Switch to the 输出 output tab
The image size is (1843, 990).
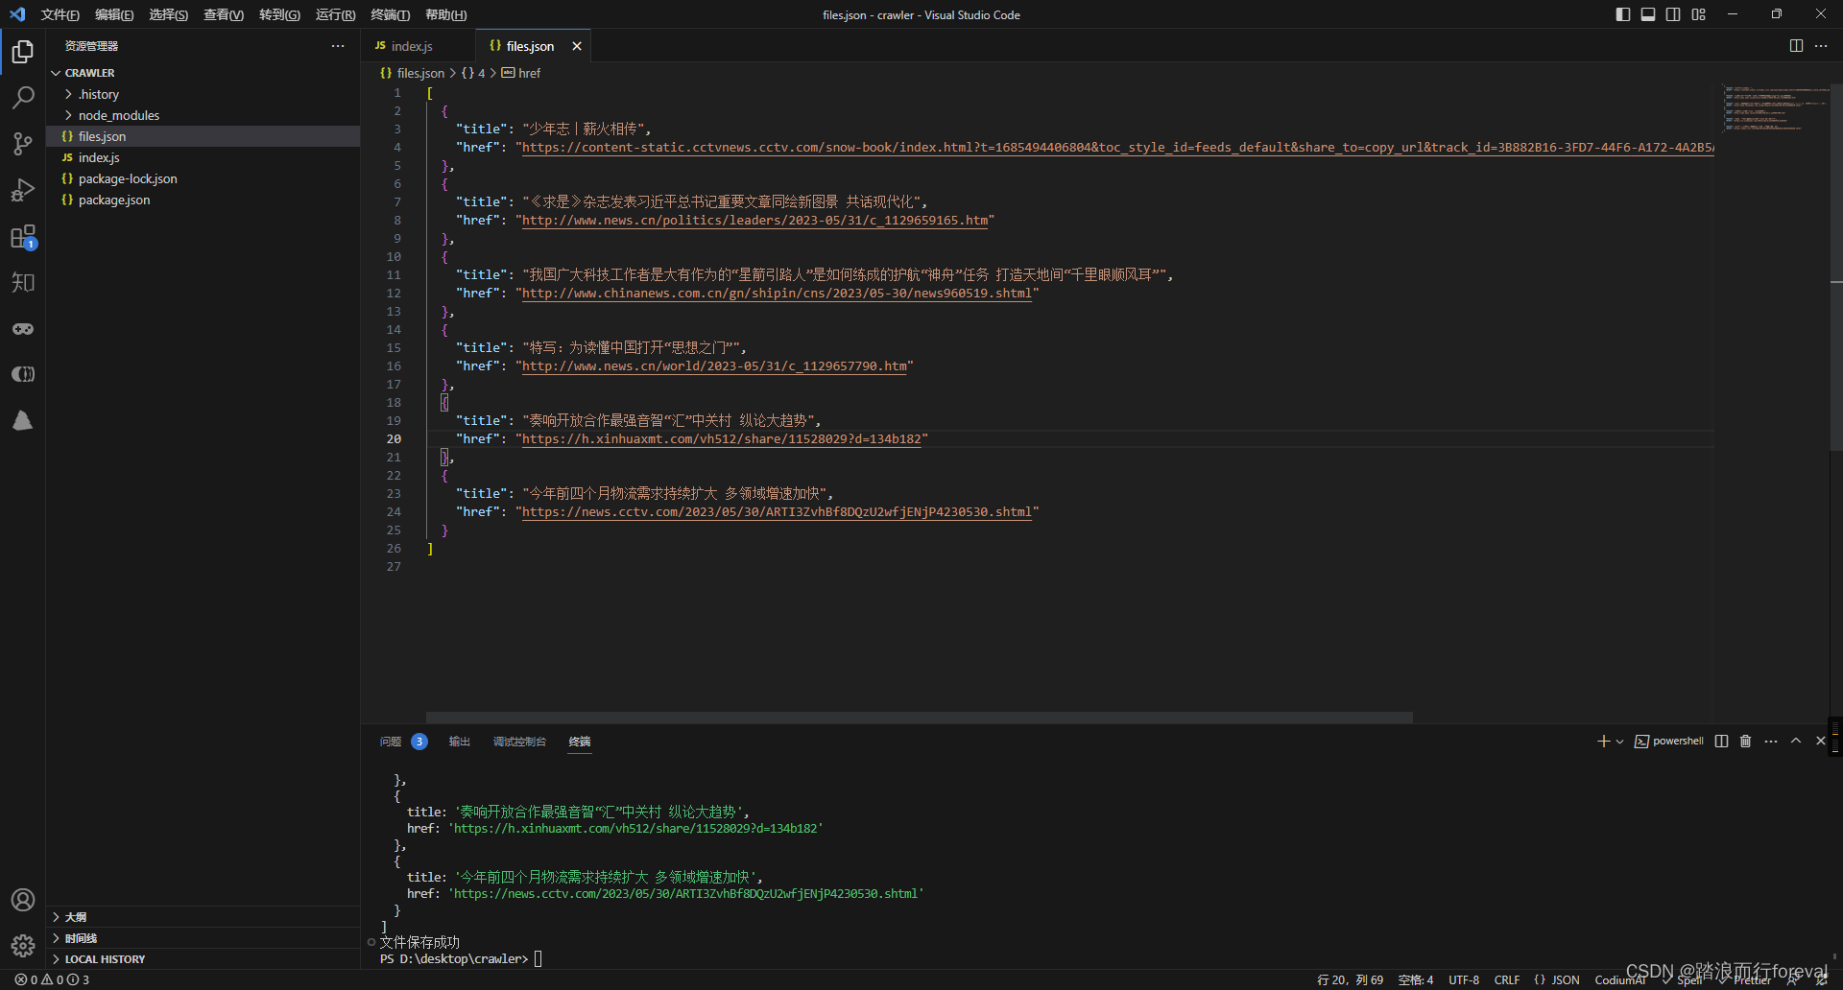[x=460, y=742]
